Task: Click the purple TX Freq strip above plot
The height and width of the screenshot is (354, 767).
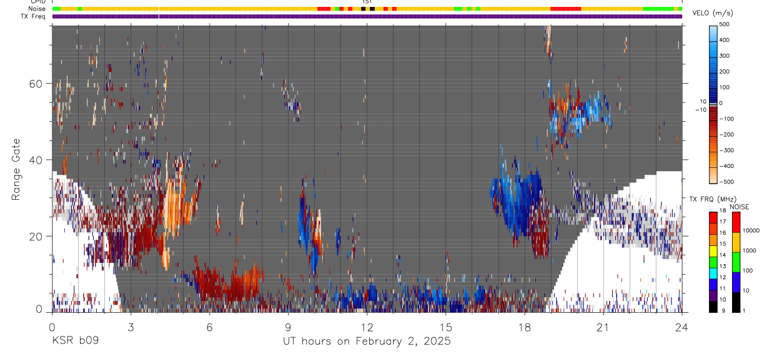Action: (x=367, y=16)
